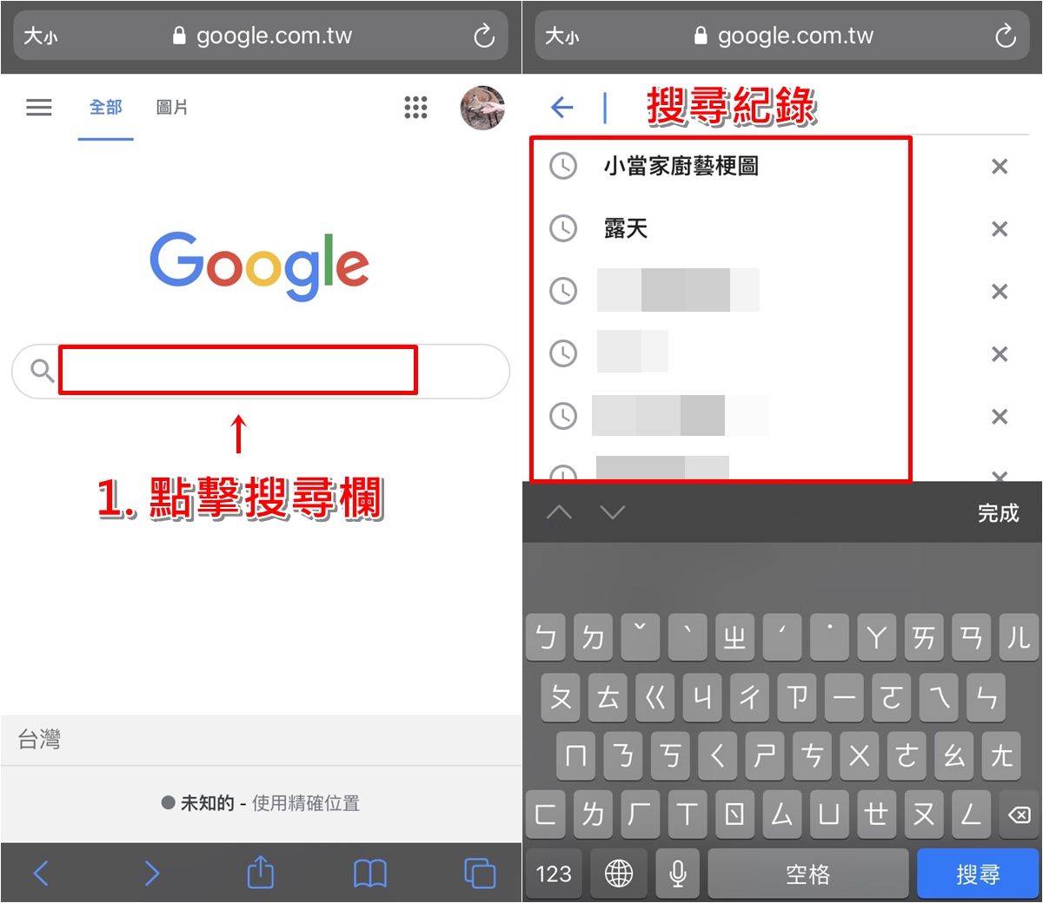This screenshot has width=1043, height=903.
Task: Tap the globe keyboard switch key
Action: [x=619, y=873]
